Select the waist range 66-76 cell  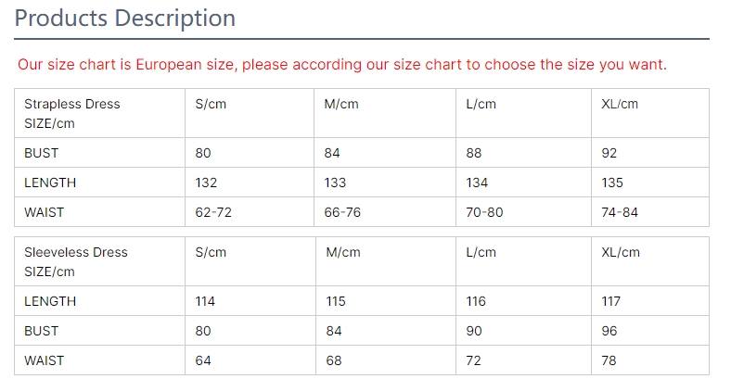click(342, 212)
